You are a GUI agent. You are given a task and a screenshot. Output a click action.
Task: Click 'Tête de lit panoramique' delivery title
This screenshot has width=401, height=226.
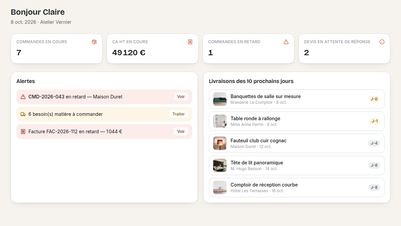coord(257,163)
